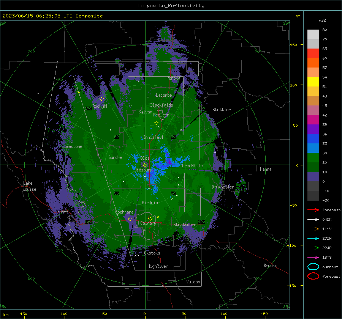
Task: Select the cyan 27ZW arrow in legend
Action: click(x=313, y=239)
